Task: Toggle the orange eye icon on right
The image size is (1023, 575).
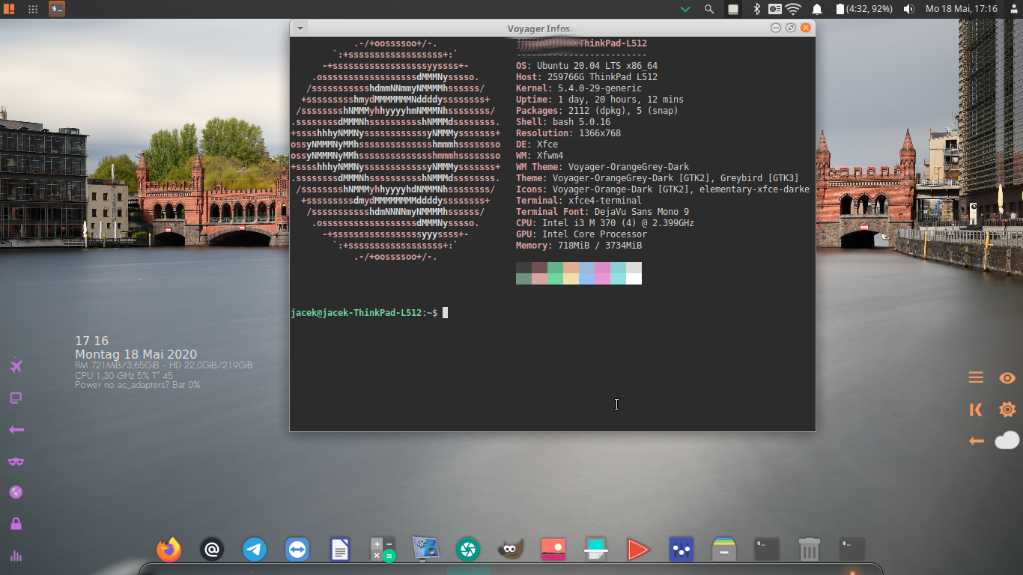Action: coord(1007,378)
